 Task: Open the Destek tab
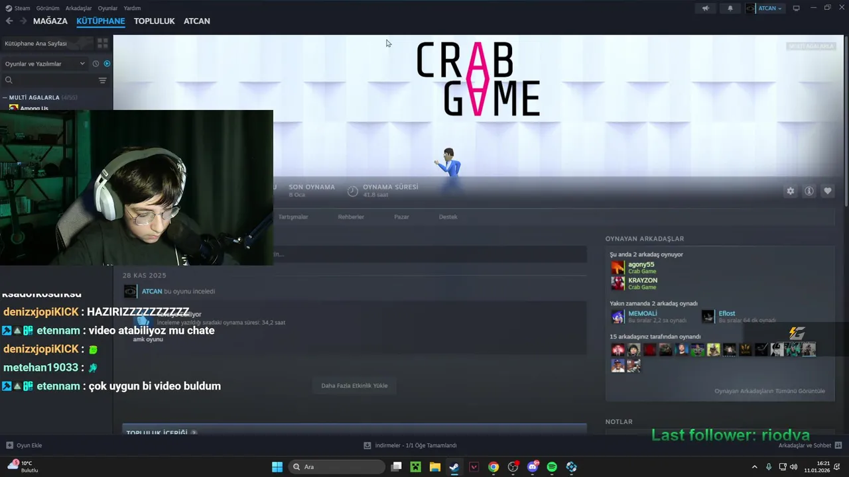[x=448, y=217]
